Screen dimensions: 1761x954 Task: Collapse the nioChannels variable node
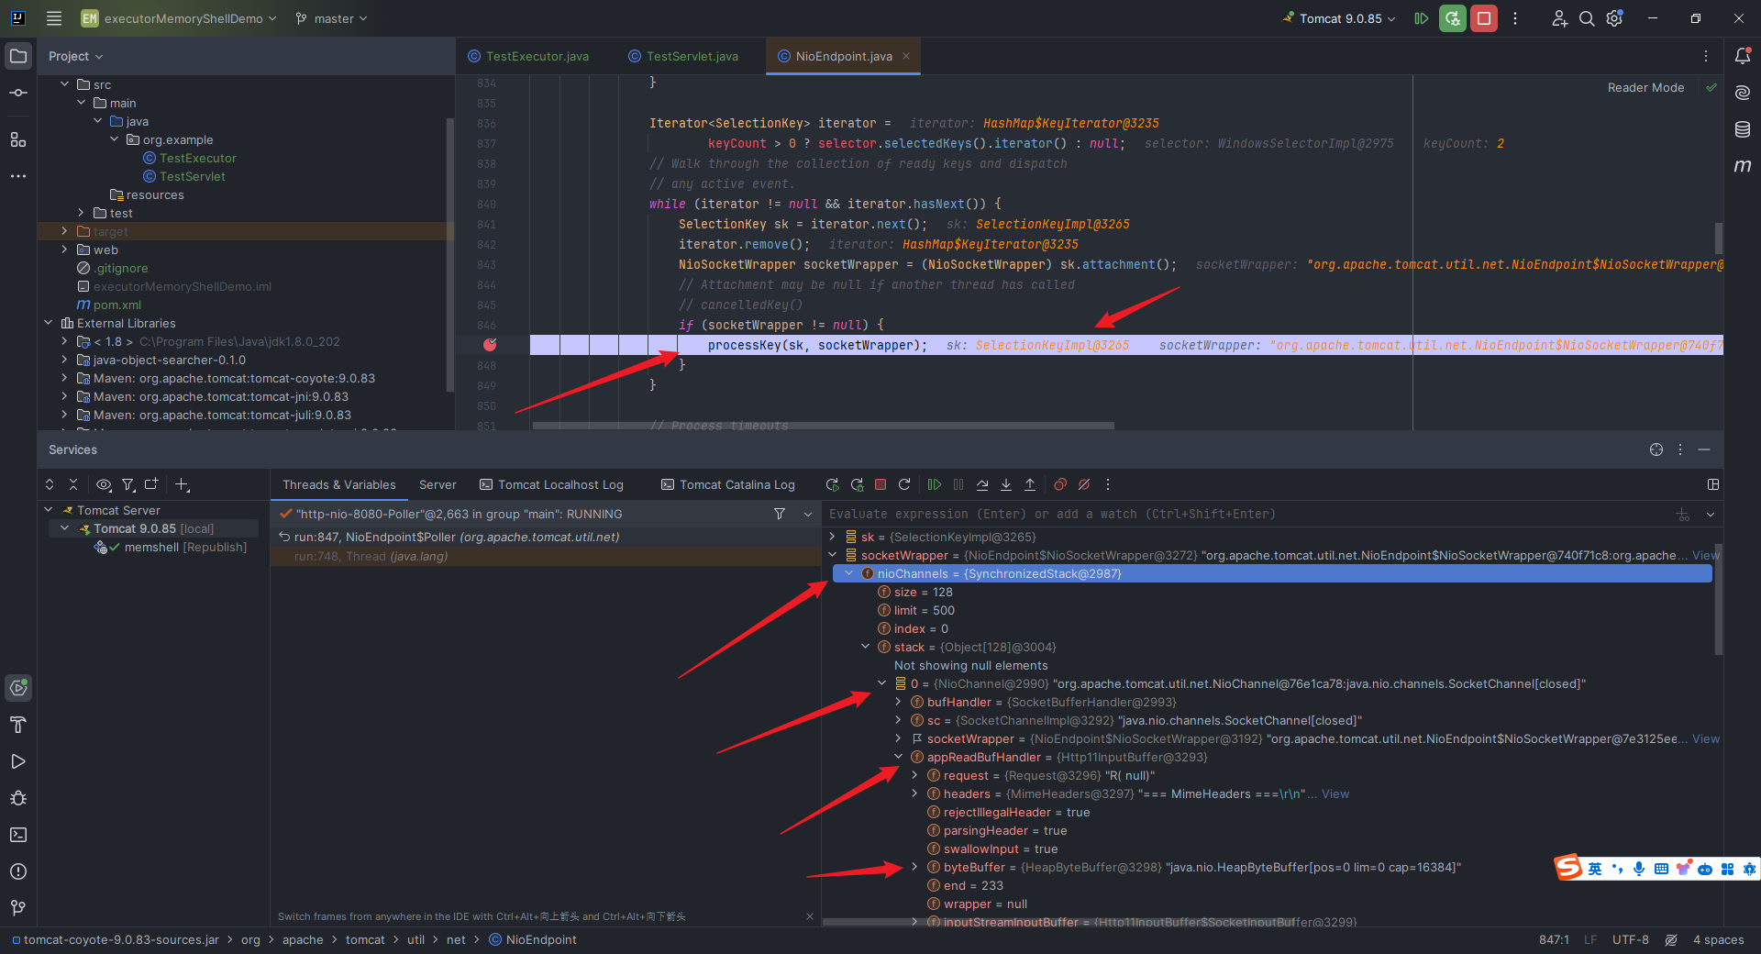(849, 573)
